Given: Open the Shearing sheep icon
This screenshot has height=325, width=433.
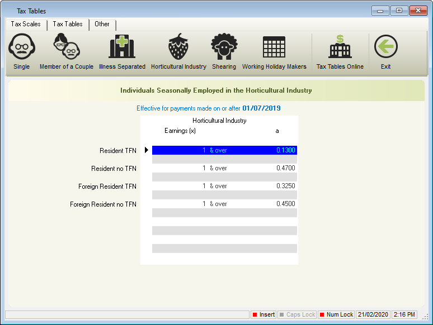Looking at the screenshot, I should tap(224, 46).
